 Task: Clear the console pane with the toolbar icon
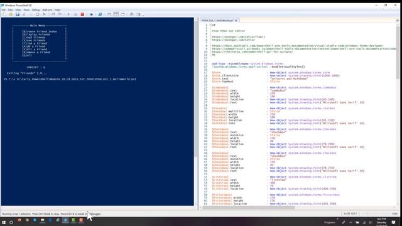coord(44,14)
